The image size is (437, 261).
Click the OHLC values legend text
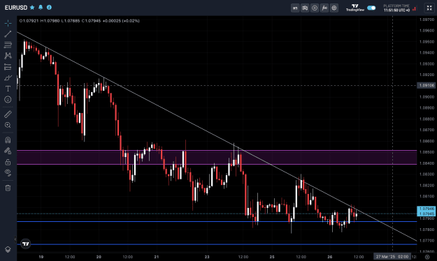coord(80,21)
